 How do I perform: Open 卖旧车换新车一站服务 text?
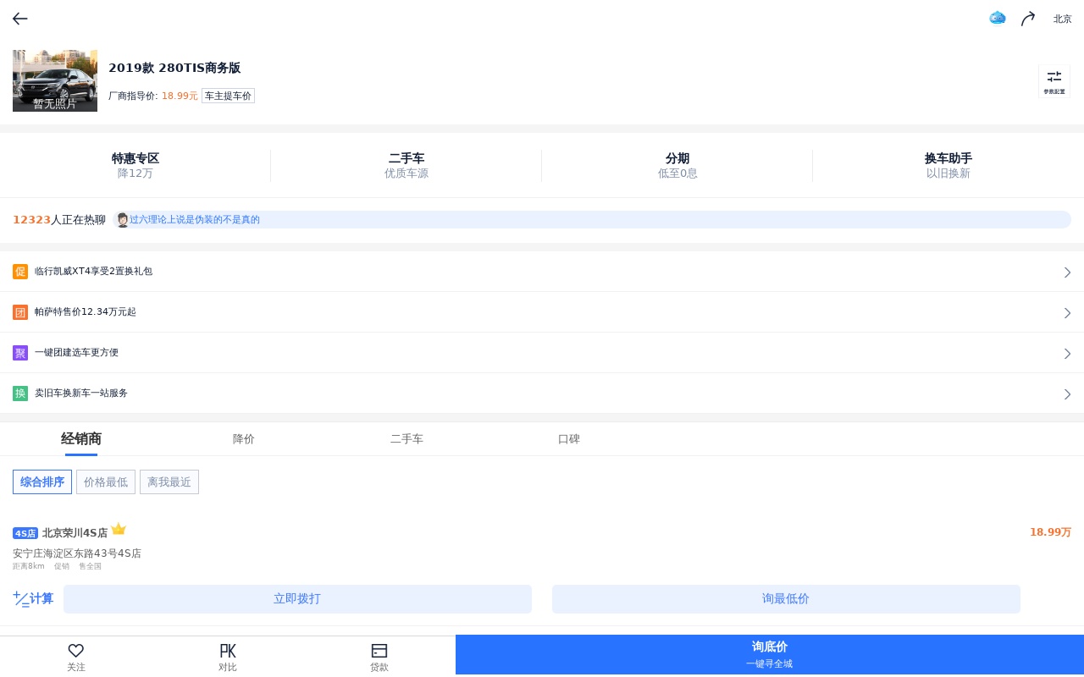point(81,394)
